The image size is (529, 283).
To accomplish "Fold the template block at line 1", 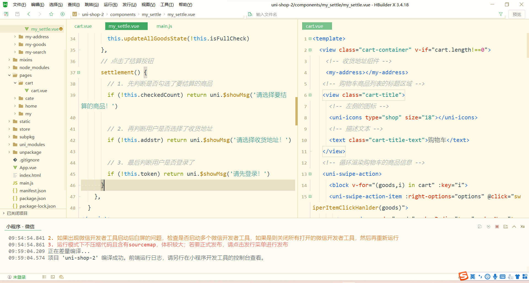I will point(310,39).
